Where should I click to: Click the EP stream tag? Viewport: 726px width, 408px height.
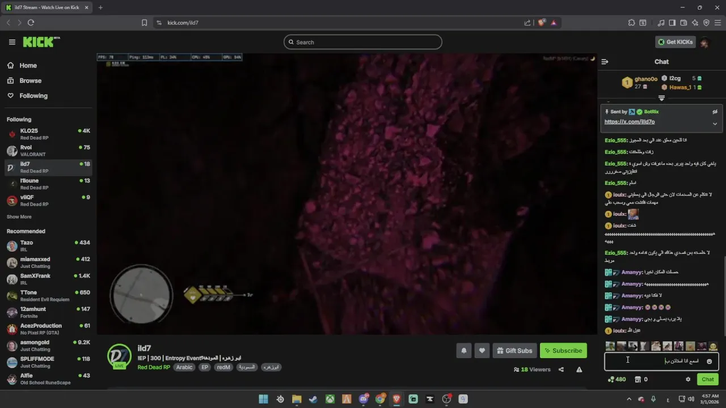pyautogui.click(x=205, y=367)
